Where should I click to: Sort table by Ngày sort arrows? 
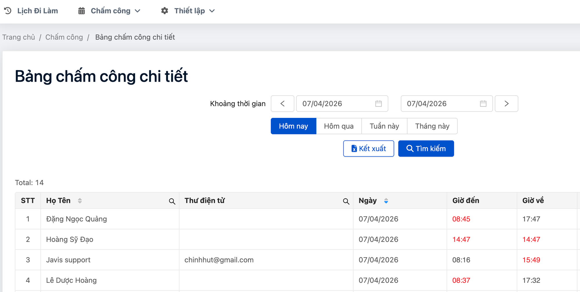coord(386,201)
